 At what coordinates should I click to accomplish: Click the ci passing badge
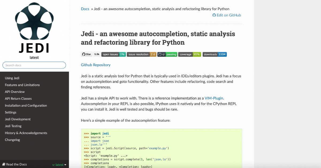click(167, 54)
